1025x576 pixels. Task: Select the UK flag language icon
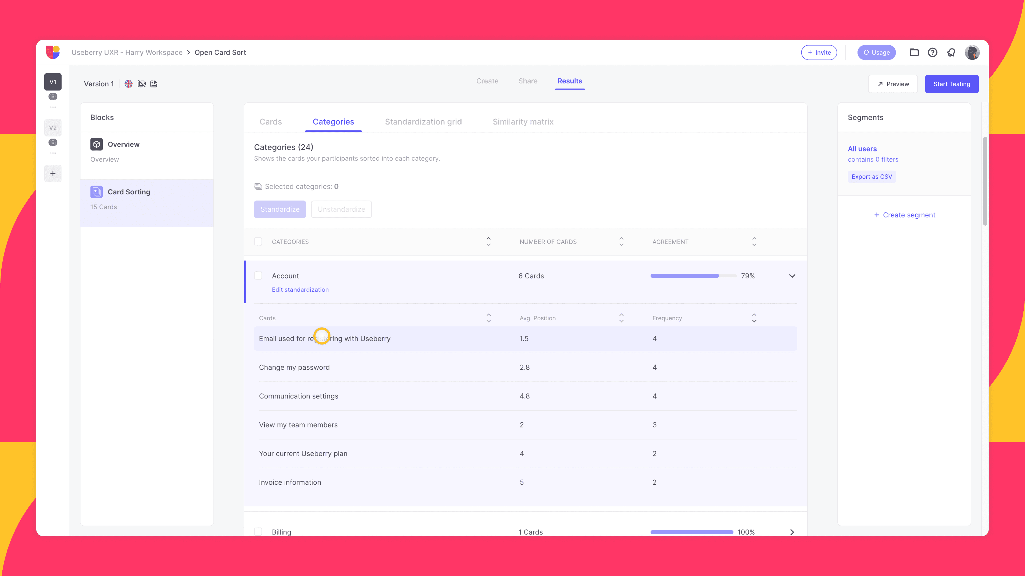128,83
